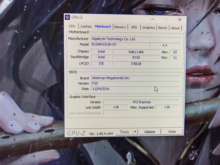Viewport: 220px width, 165px height.
Task: Open the Bench tab
Action: [163, 28]
